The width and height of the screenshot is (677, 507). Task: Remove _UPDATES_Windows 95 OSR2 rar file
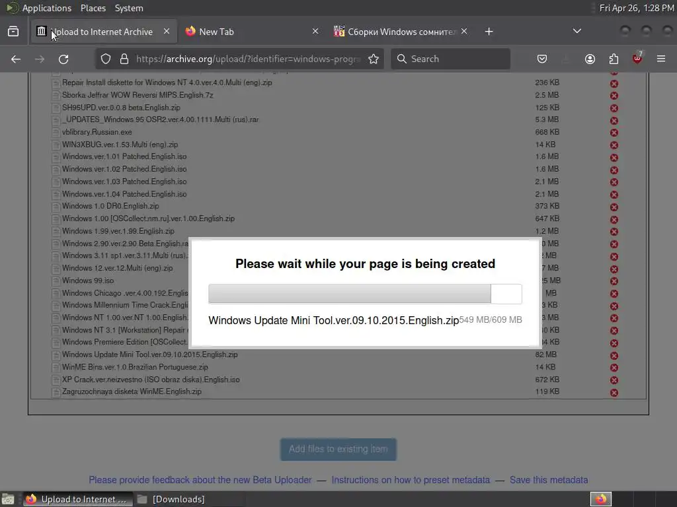[x=614, y=121]
